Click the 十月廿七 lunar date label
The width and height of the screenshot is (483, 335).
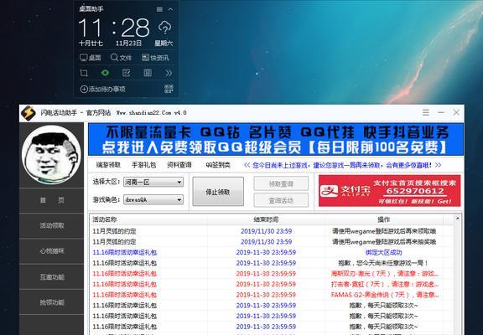click(91, 44)
